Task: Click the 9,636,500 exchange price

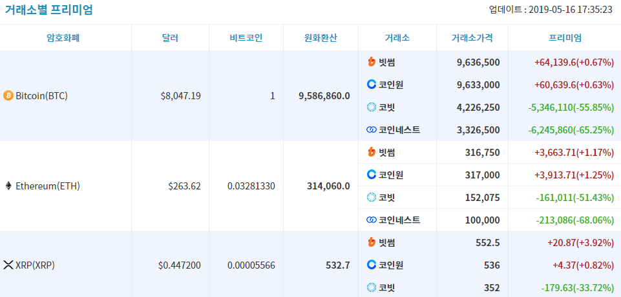Action: (478, 62)
